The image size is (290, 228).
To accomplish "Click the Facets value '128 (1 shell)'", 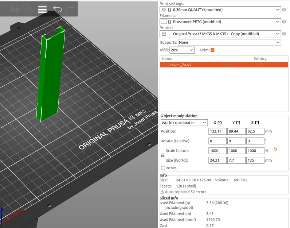I will tap(186, 186).
